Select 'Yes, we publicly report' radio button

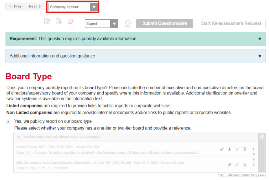pos(8,122)
